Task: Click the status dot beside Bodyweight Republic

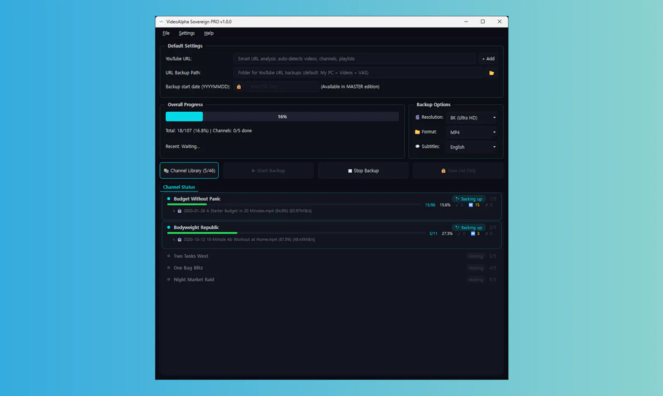Action: (x=169, y=228)
